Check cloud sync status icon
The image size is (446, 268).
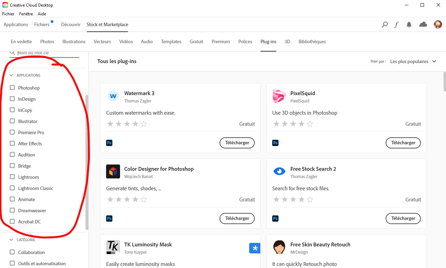[423, 24]
